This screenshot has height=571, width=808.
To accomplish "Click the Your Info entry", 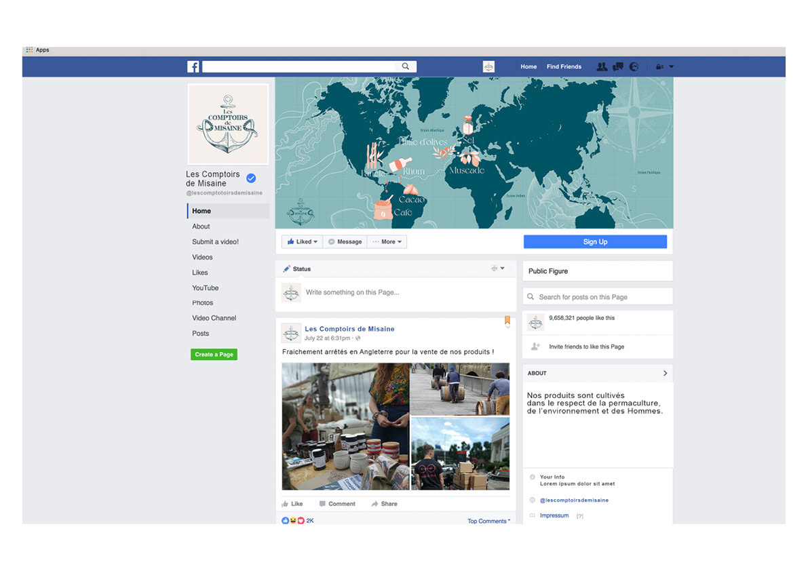I will tap(552, 477).
